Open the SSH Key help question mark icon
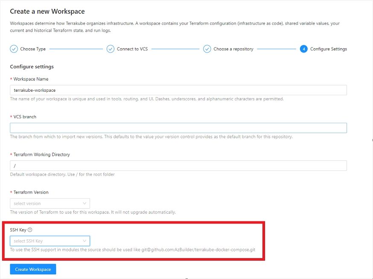Viewport: 373px width, 279px height. 30,230
